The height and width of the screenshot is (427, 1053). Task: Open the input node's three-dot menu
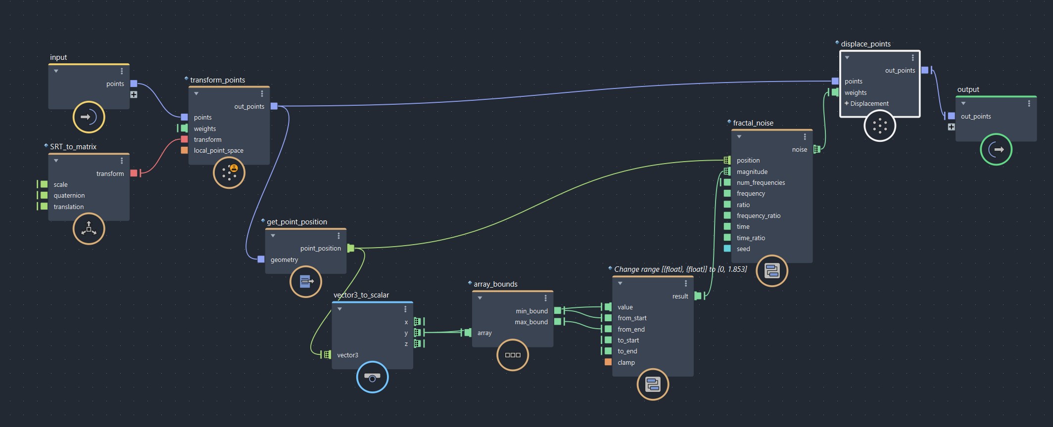point(122,71)
